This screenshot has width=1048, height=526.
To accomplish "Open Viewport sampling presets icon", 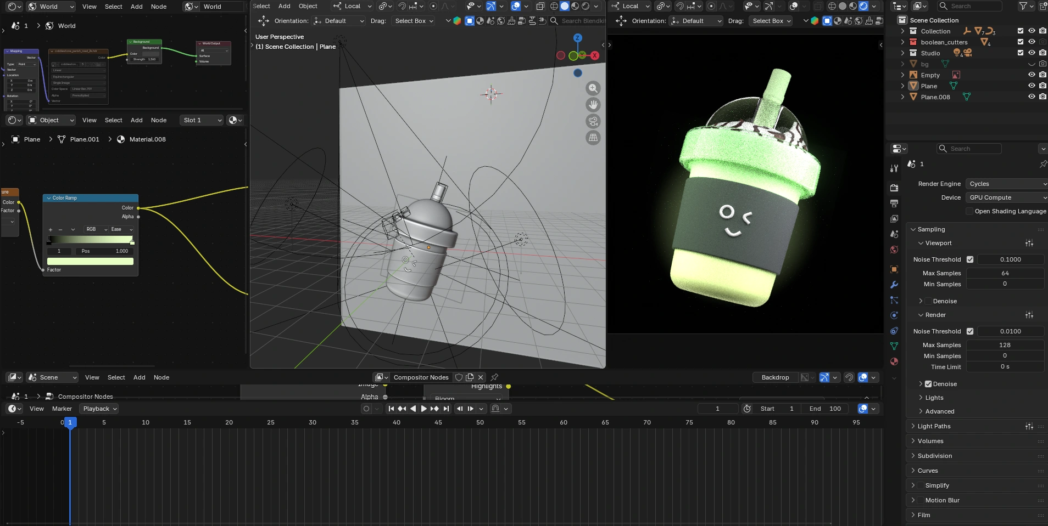I will [x=1029, y=243].
